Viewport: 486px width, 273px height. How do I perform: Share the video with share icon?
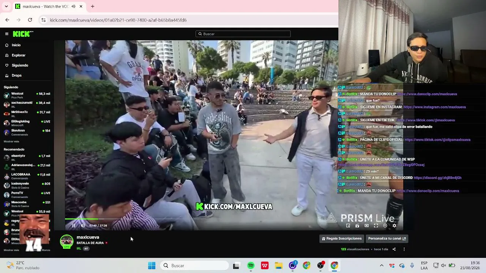pos(394,249)
